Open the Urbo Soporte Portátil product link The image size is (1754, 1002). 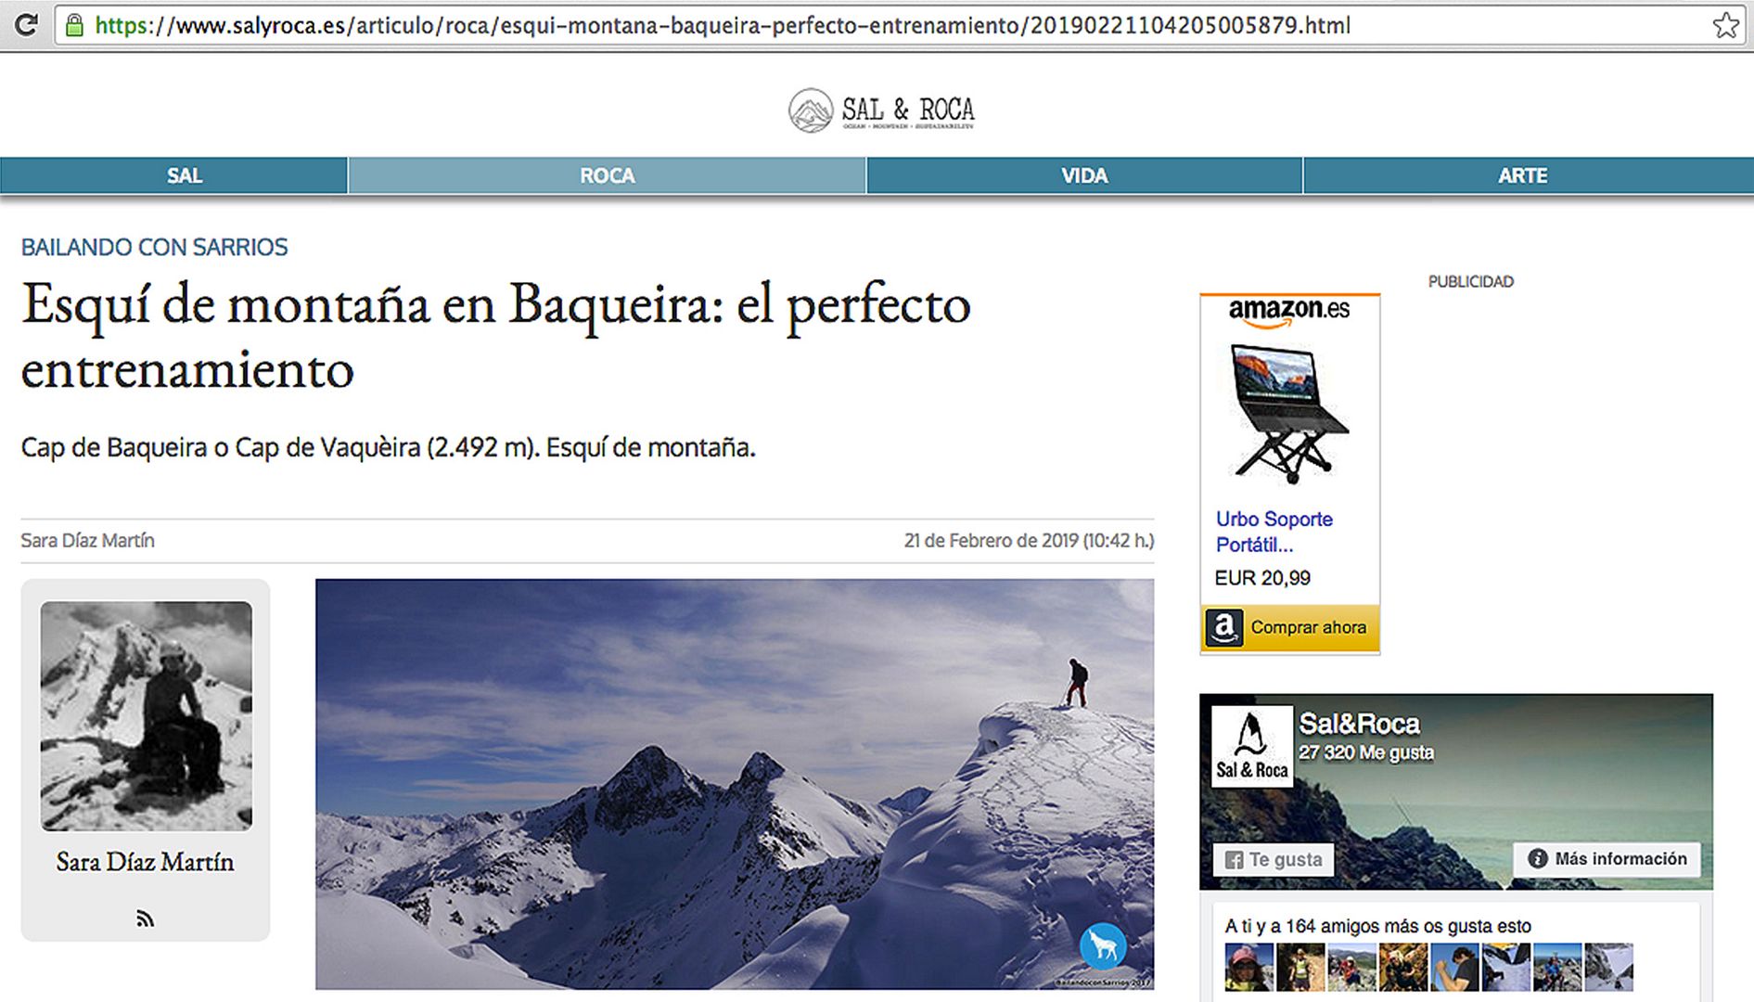1274,532
